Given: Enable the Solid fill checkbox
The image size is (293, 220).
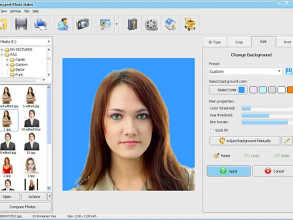Looking at the screenshot, I should (212, 131).
